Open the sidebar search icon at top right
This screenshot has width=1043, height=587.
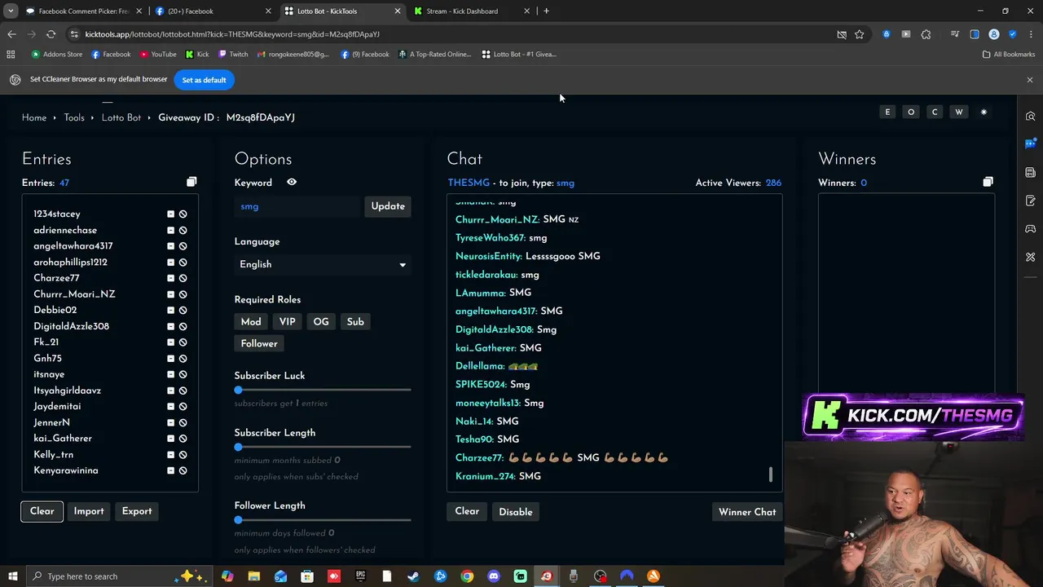click(x=1031, y=117)
